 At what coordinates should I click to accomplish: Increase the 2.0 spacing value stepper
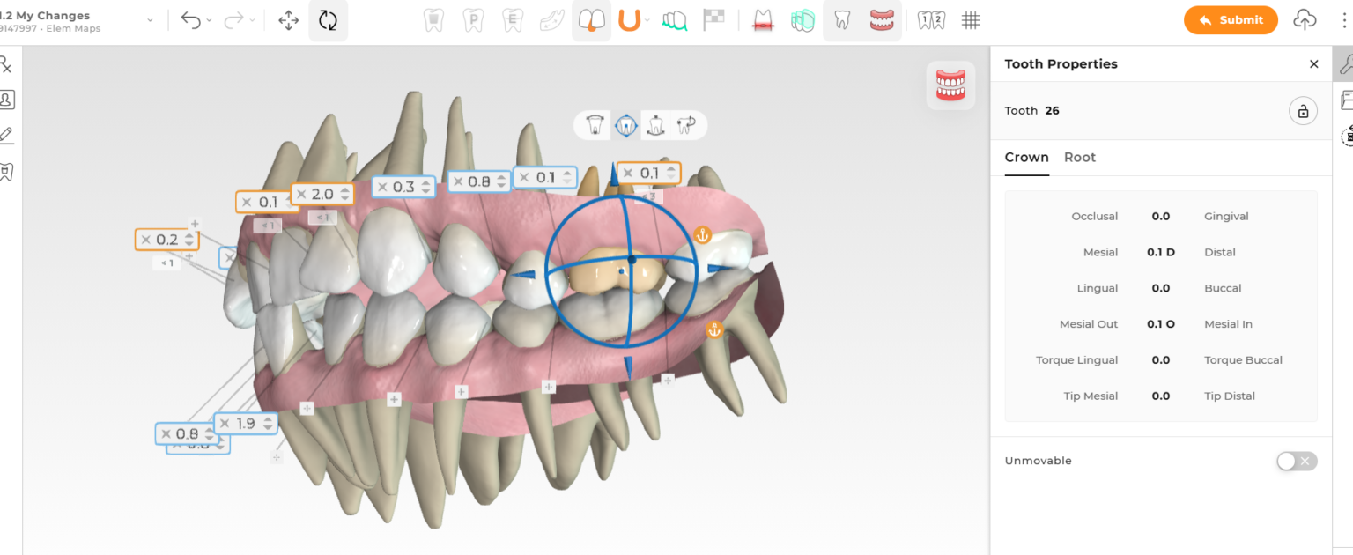[346, 189]
